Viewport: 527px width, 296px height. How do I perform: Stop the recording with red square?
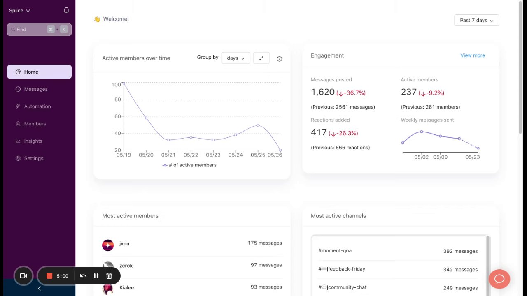coord(49,276)
